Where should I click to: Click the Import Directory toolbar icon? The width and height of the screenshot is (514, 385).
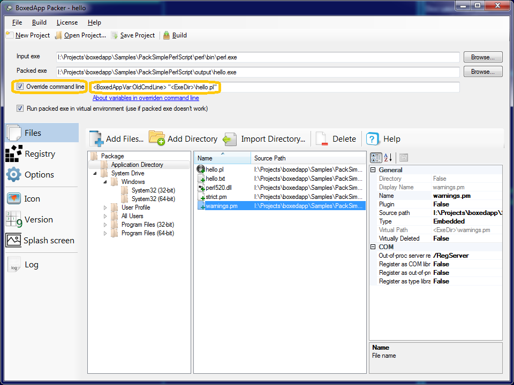click(229, 138)
